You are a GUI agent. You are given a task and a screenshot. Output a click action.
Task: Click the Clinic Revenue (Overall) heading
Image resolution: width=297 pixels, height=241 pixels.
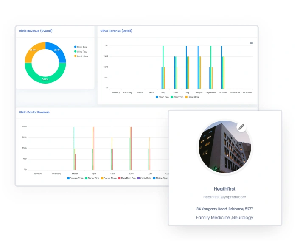point(36,31)
